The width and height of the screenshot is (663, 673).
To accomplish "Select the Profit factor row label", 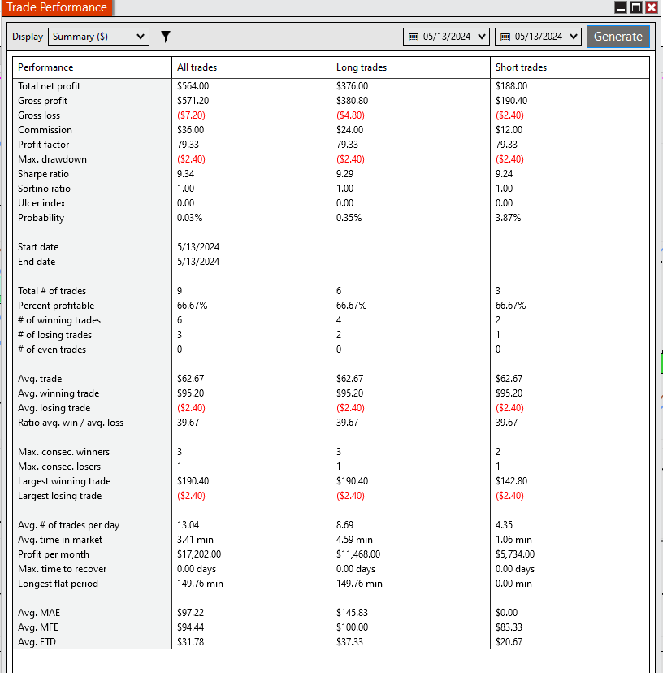I will (43, 145).
